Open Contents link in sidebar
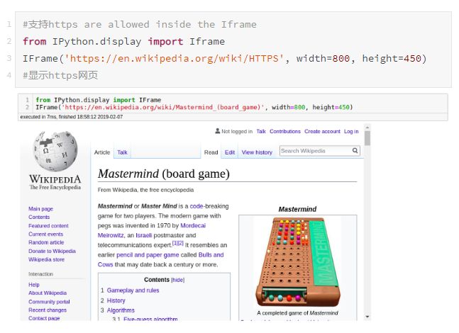 39,217
